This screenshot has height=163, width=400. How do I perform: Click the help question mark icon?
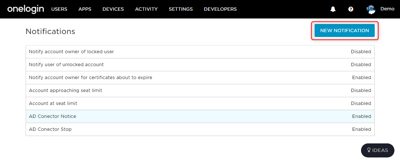click(351, 9)
